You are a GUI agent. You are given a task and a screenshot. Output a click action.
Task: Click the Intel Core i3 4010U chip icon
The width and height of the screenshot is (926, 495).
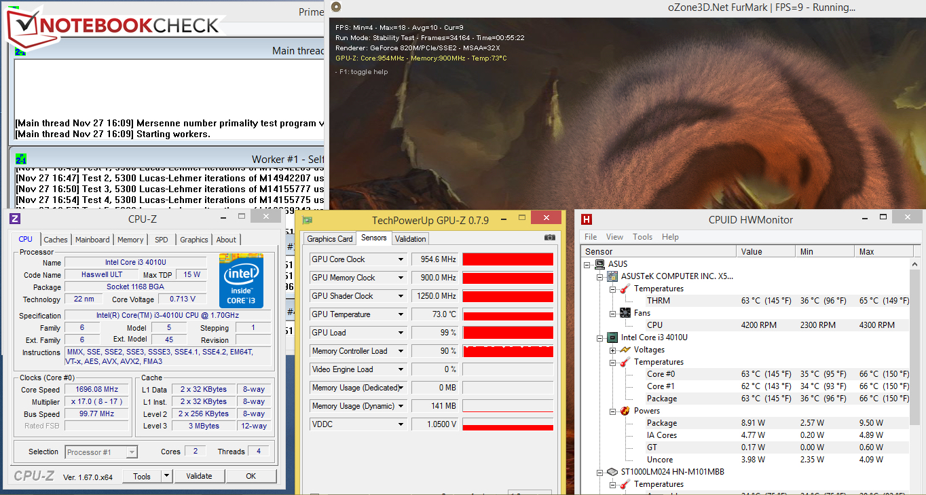click(x=612, y=337)
